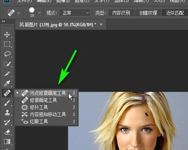Click the Spot Healing Brush toolbar icon
This screenshot has width=188, height=150.
(x=7, y=93)
